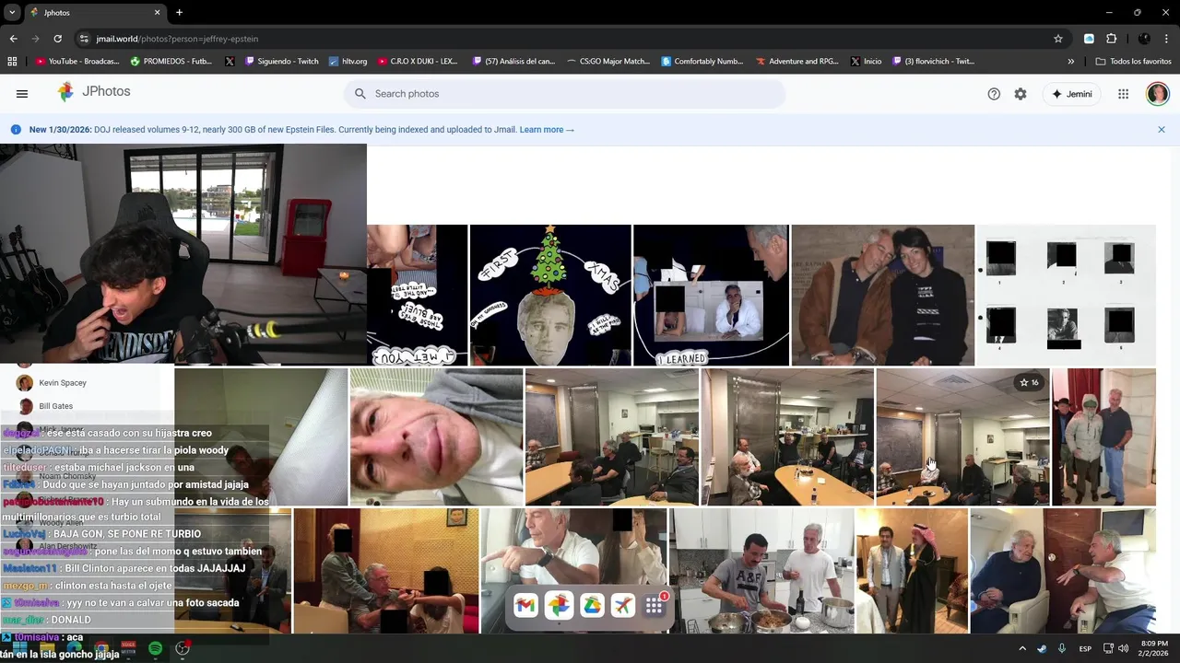Open the kitchen cooking photo thumbnail

click(761, 571)
